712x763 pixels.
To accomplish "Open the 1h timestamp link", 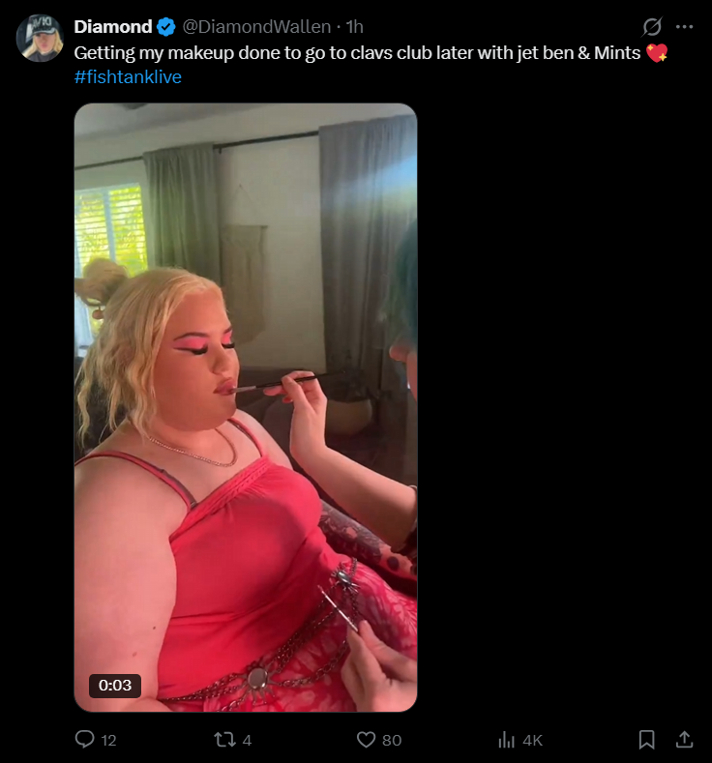I will (355, 27).
